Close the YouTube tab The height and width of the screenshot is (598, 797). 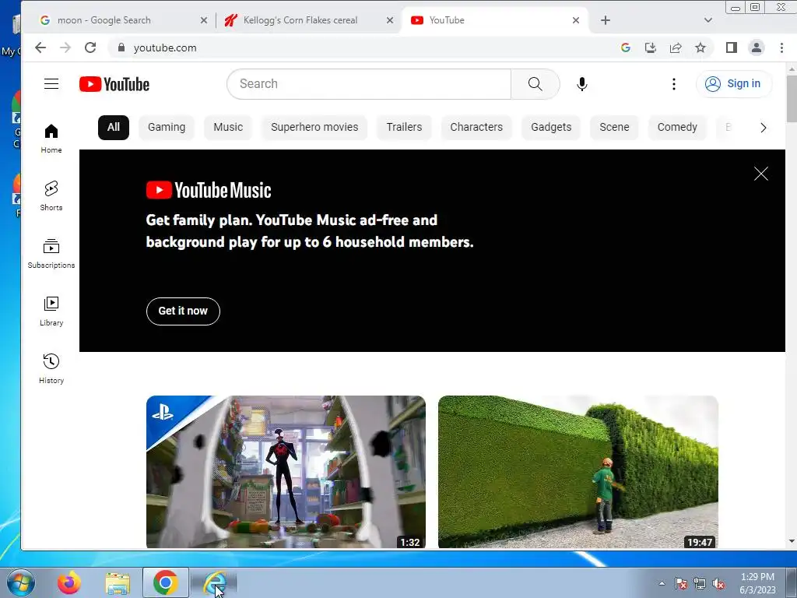(x=576, y=20)
